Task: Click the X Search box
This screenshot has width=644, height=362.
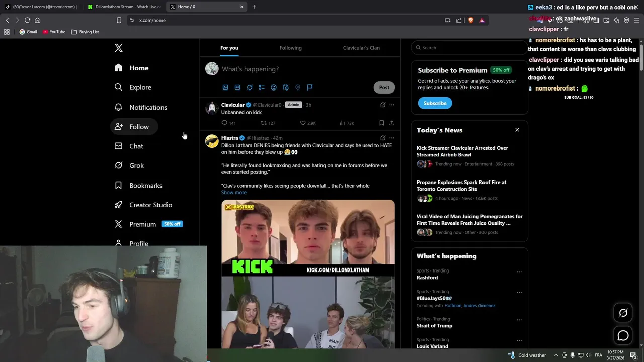Action: (x=469, y=48)
